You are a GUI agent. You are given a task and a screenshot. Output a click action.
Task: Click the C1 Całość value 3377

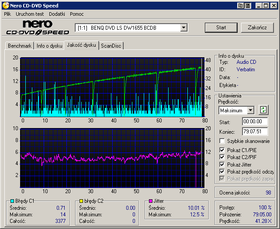[x=60, y=221]
